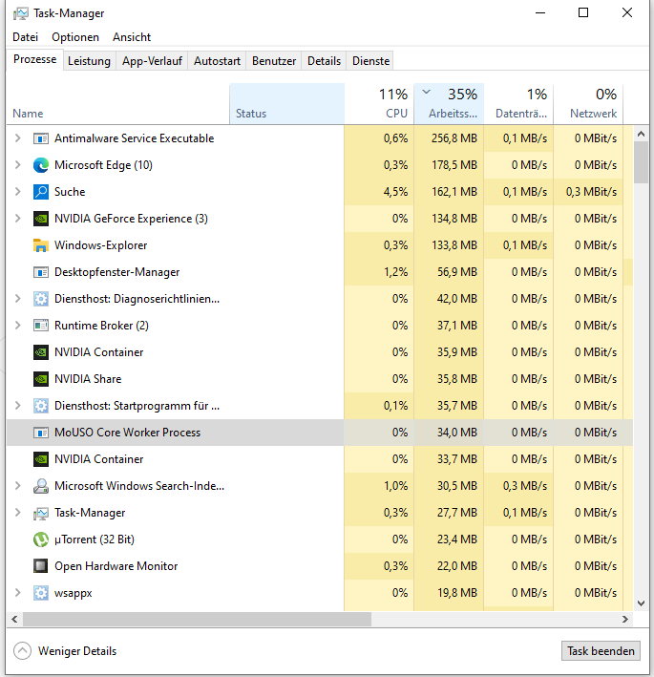
Task: Click the Desktopfenster-Manager icon
Action: pos(41,272)
